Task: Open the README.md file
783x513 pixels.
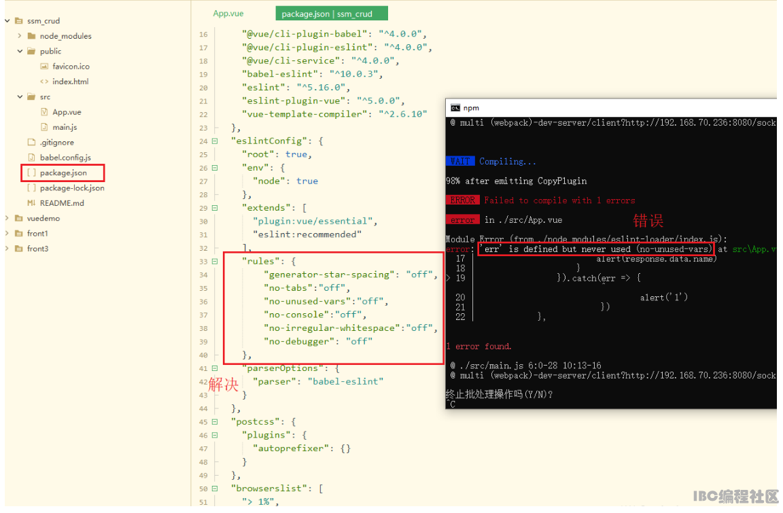Action: (x=62, y=203)
